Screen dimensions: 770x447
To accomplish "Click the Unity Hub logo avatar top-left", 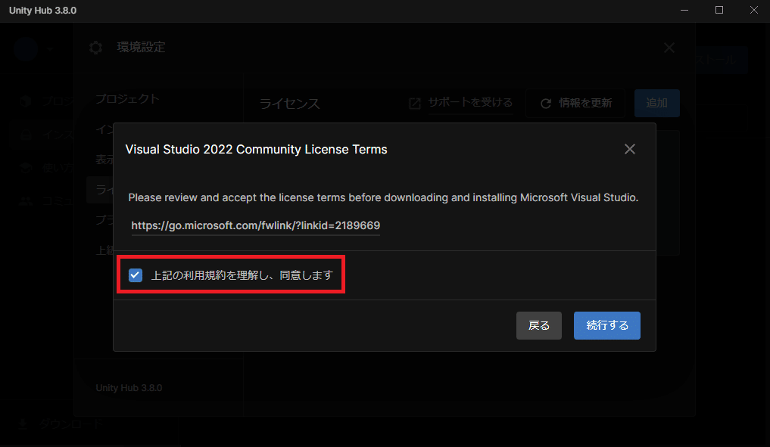I will click(25, 49).
